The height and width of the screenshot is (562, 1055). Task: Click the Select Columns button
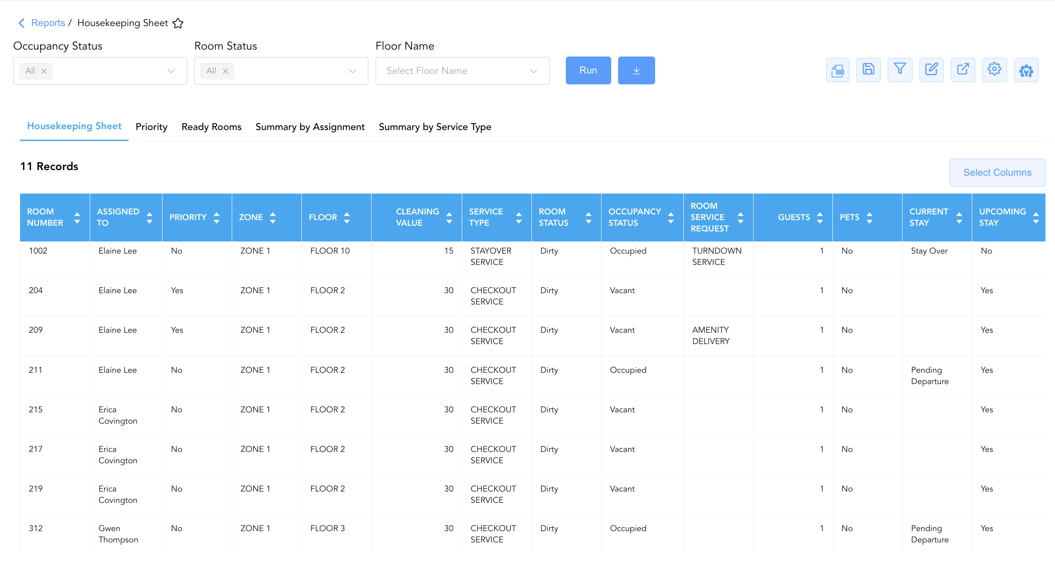pos(997,173)
